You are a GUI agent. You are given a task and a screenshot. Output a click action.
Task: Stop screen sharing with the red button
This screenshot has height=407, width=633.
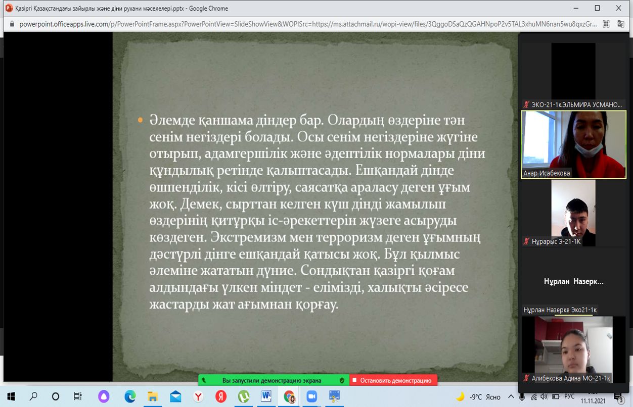(393, 380)
